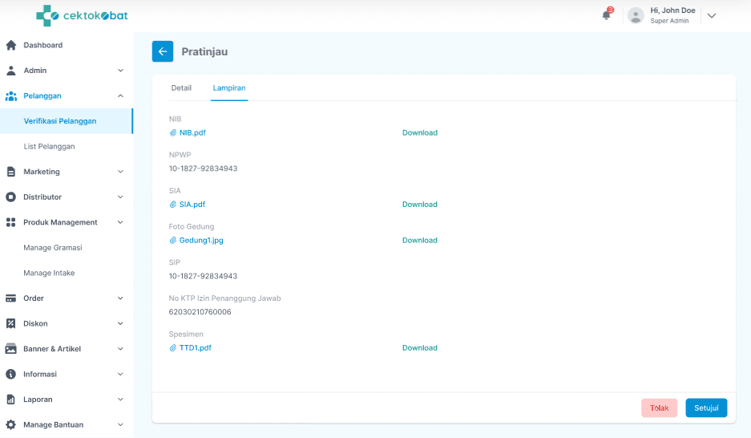Click the Banner & Artikel image icon
Screen dimensions: 751x438
click(11, 349)
